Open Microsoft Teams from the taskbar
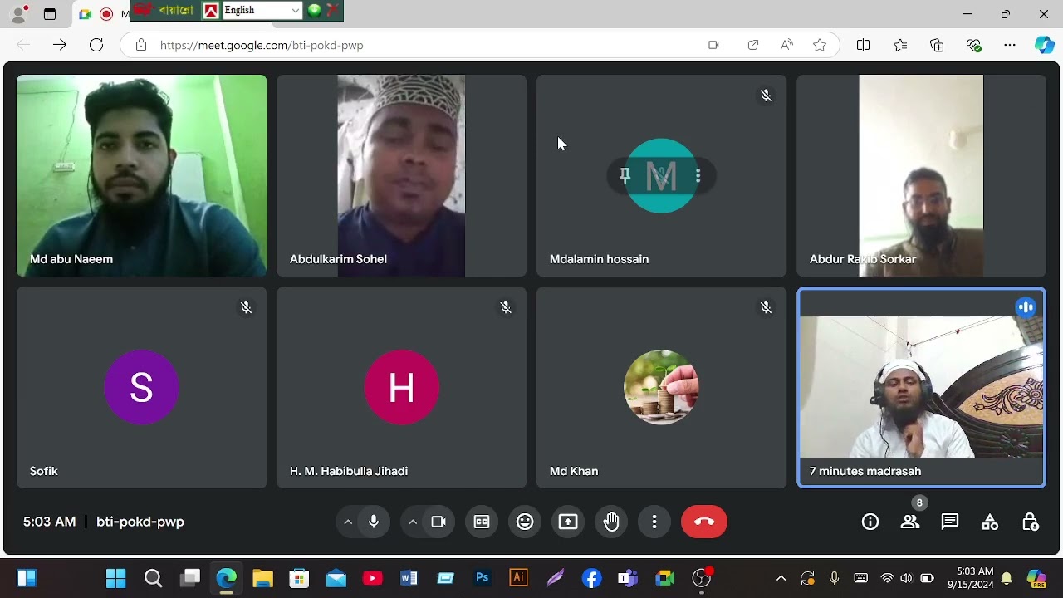Viewport: 1063px width, 598px height. pos(628,578)
